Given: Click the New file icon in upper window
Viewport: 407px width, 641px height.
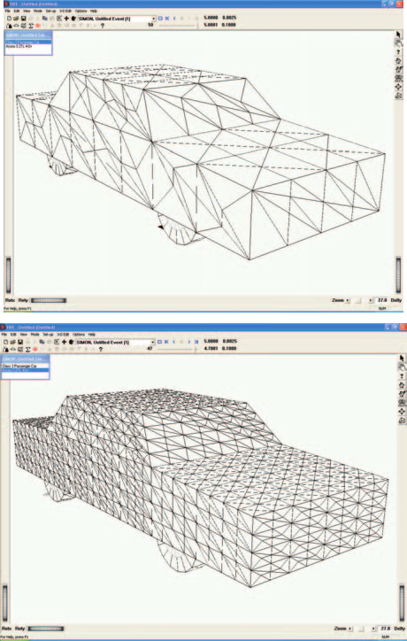Looking at the screenshot, I should (x=9, y=19).
